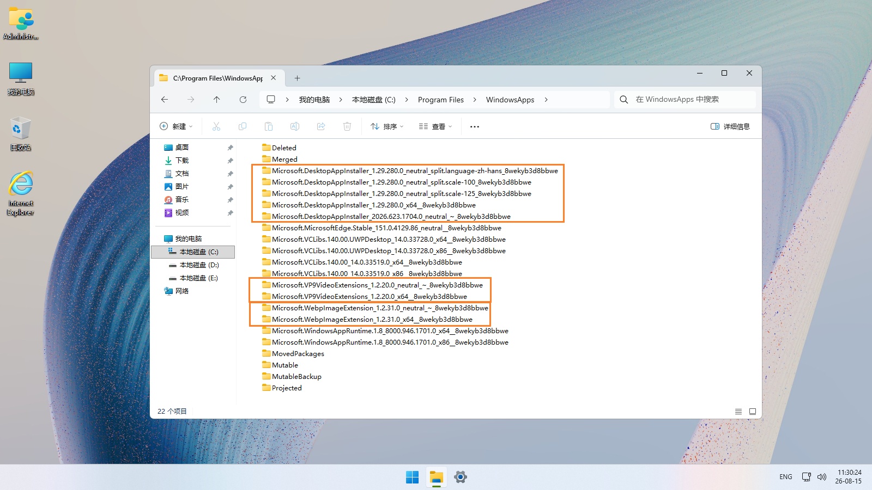This screenshot has width=872, height=490.
Task: Select Microsoft.MicrosoftEdge.Stable_151.0.4129.86 folder
Action: (x=381, y=228)
